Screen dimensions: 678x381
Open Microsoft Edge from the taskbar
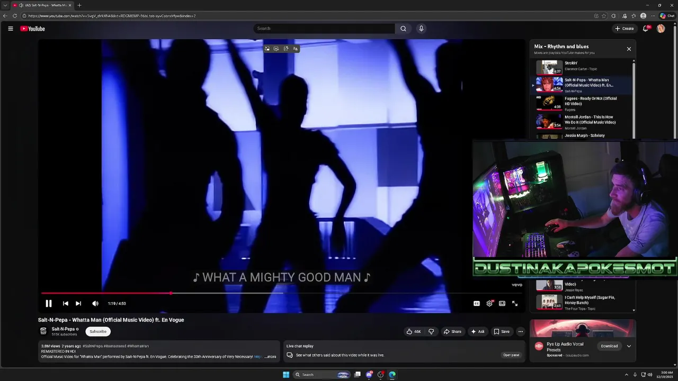(x=392, y=375)
